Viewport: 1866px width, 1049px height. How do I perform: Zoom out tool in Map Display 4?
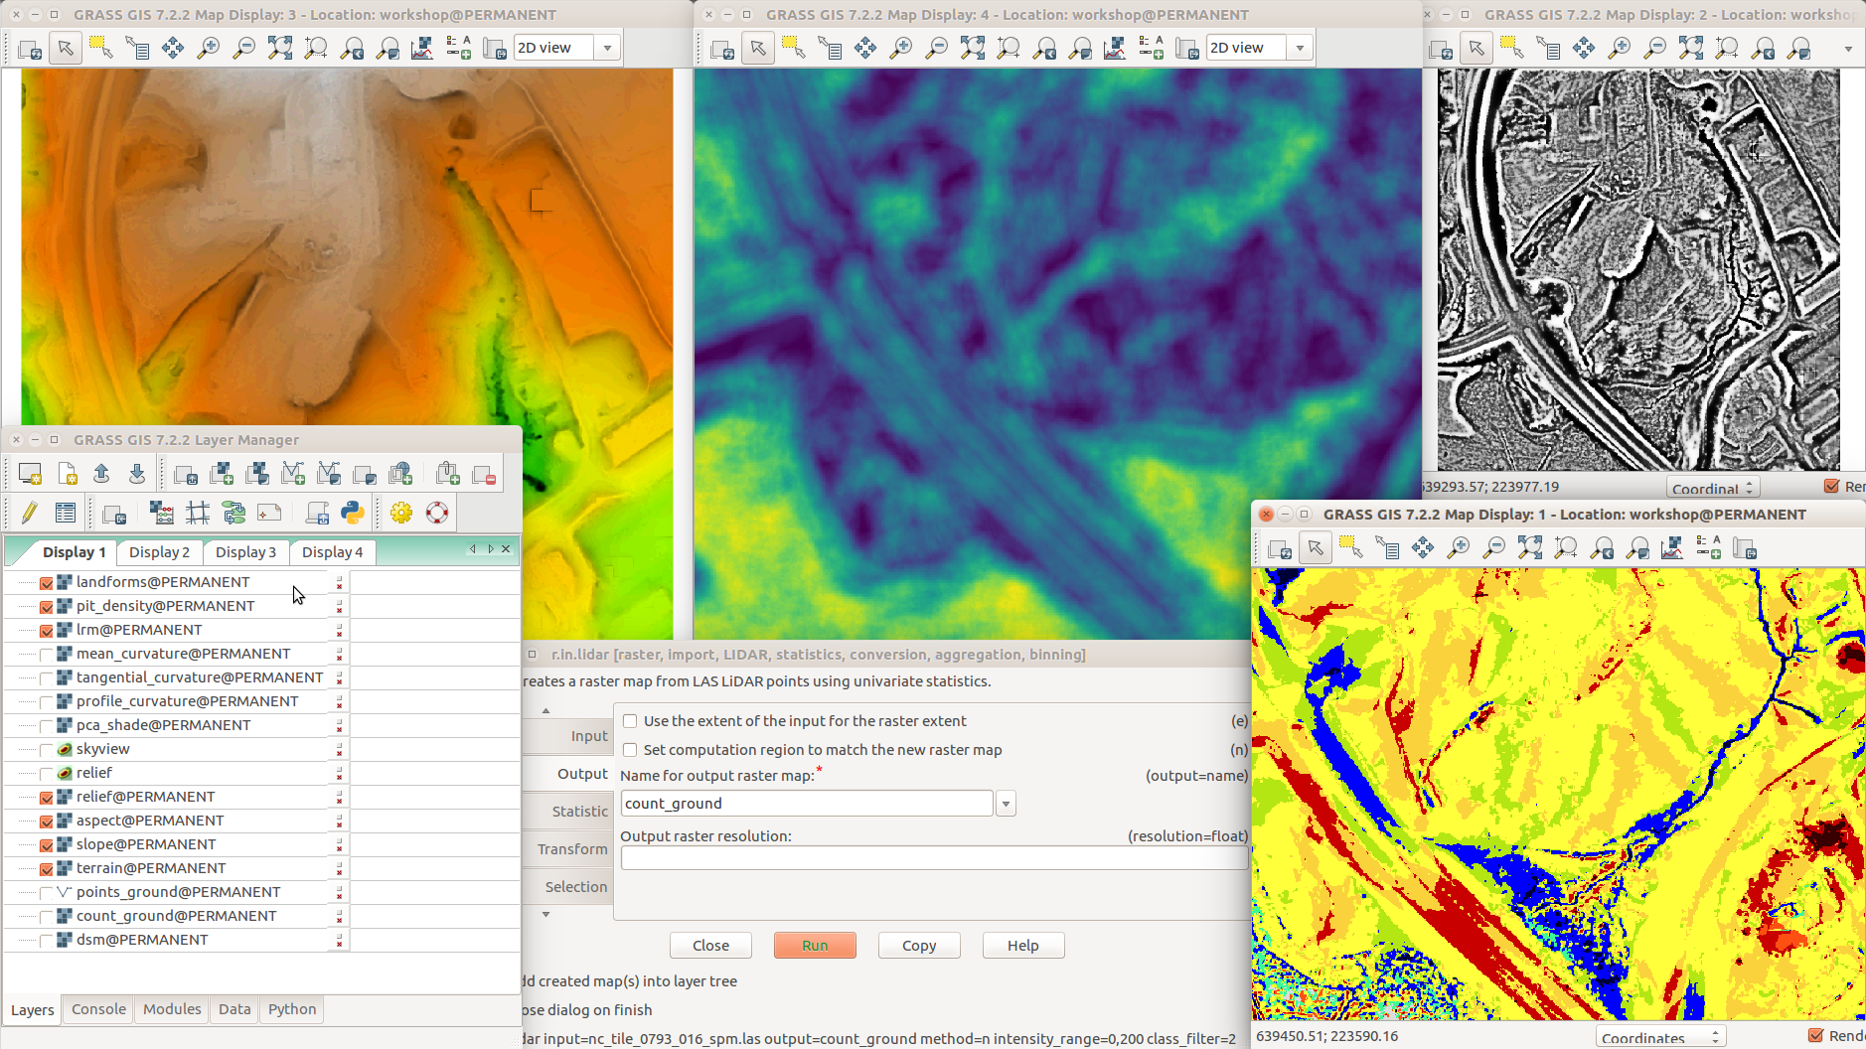pyautogui.click(x=937, y=48)
